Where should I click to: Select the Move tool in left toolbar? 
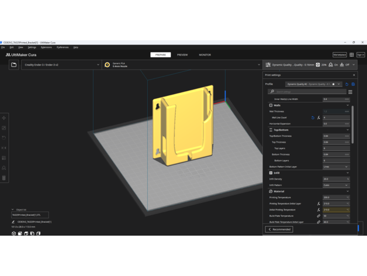(5, 118)
